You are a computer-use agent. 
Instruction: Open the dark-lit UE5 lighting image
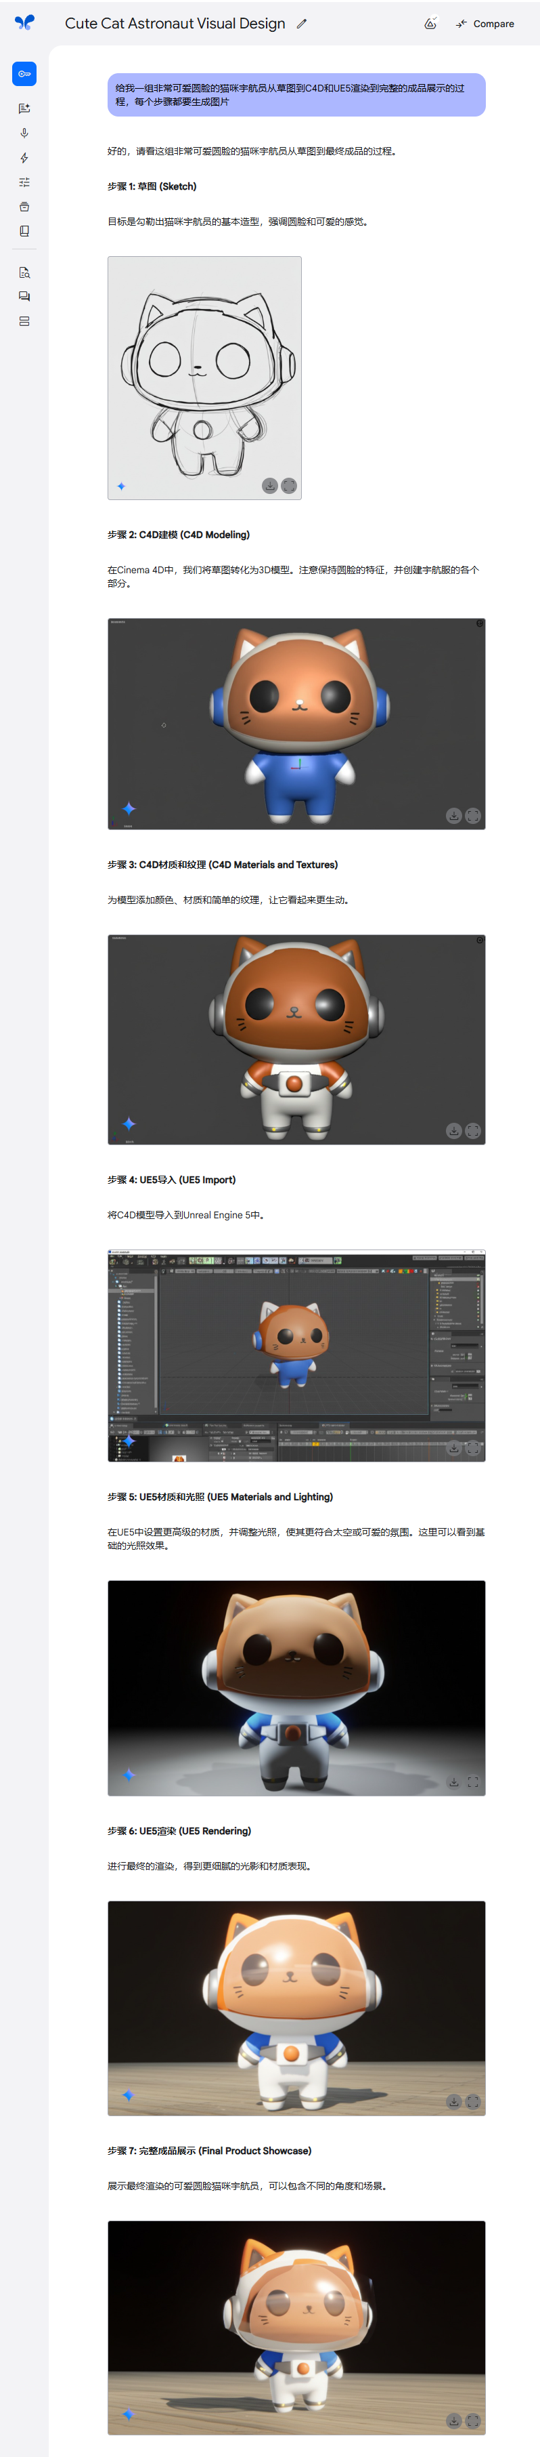point(296,1687)
